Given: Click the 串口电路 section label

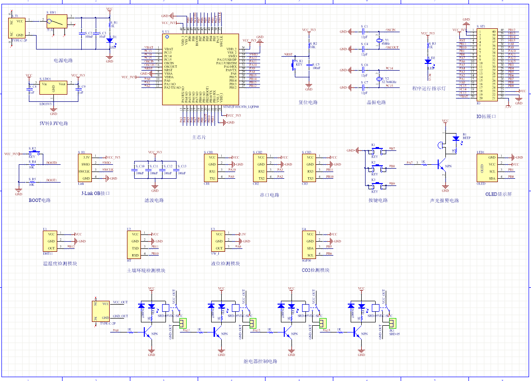Looking at the screenshot, I should point(269,195).
